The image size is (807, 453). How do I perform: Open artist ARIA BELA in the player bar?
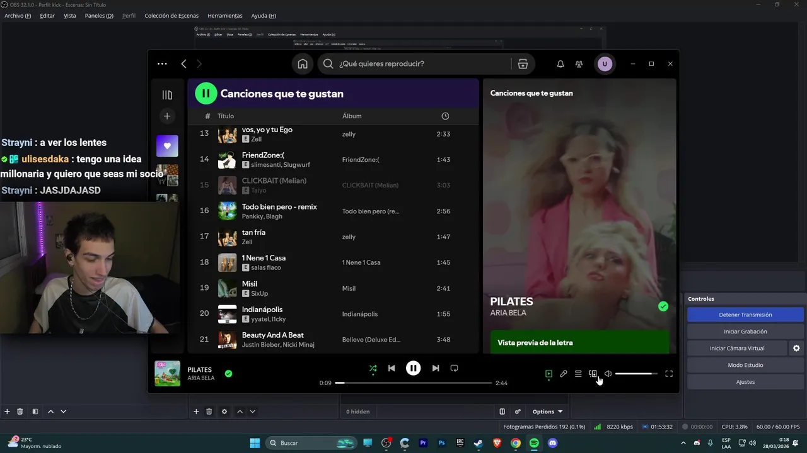click(x=201, y=378)
